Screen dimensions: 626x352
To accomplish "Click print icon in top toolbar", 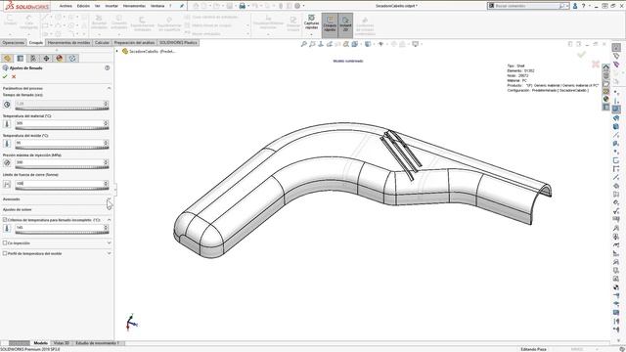I will 242,6.
